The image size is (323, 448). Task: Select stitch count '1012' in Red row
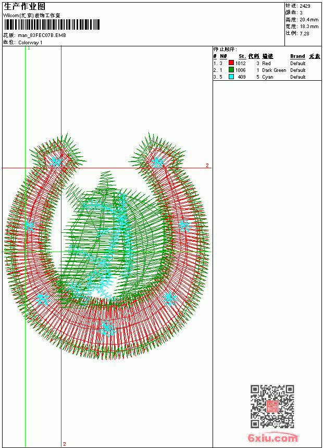(240, 64)
